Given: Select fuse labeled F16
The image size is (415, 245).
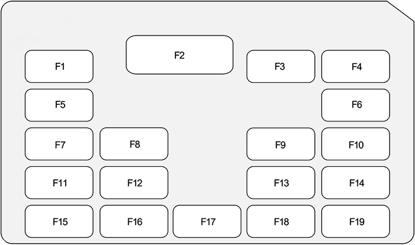Looking at the screenshot, I should (x=134, y=221).
